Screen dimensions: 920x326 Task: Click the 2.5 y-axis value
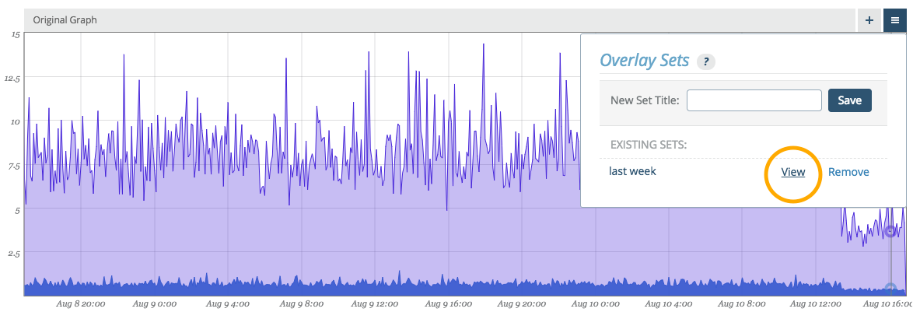(x=14, y=253)
